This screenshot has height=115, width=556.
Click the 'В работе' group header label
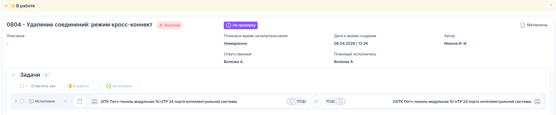[26, 6]
